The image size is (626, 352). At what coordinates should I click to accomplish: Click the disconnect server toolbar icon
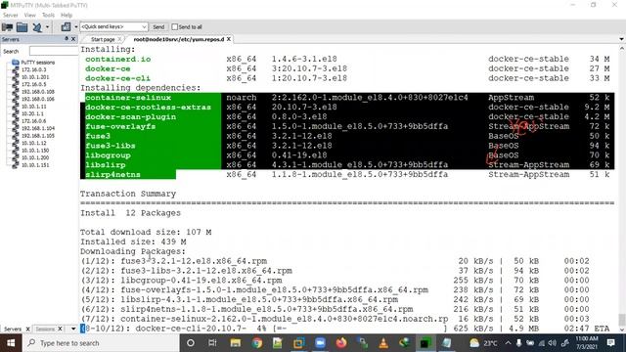37,27
